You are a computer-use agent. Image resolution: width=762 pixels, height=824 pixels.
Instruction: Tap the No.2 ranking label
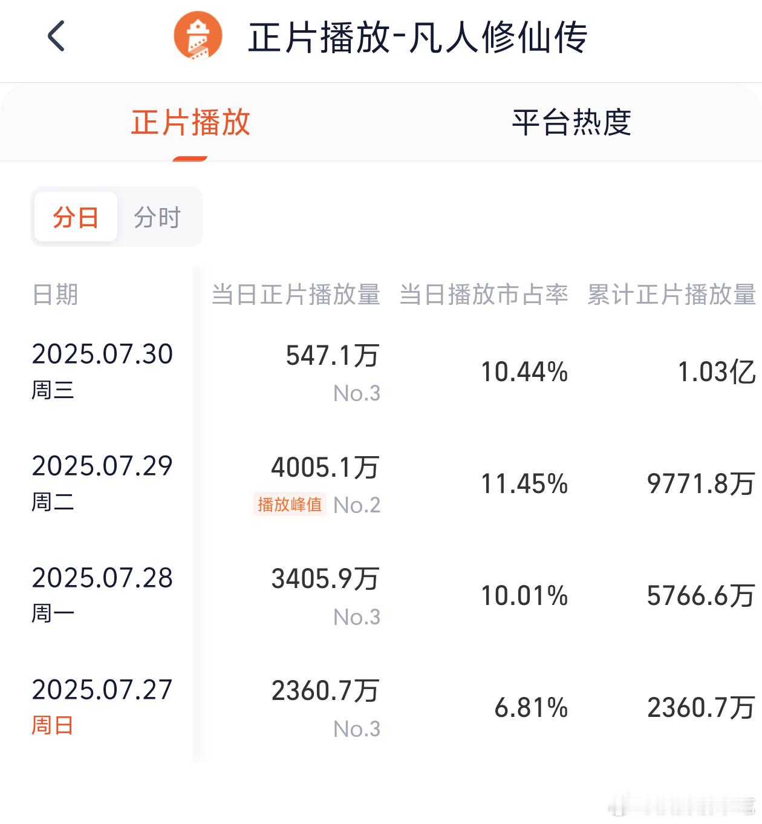pos(357,505)
